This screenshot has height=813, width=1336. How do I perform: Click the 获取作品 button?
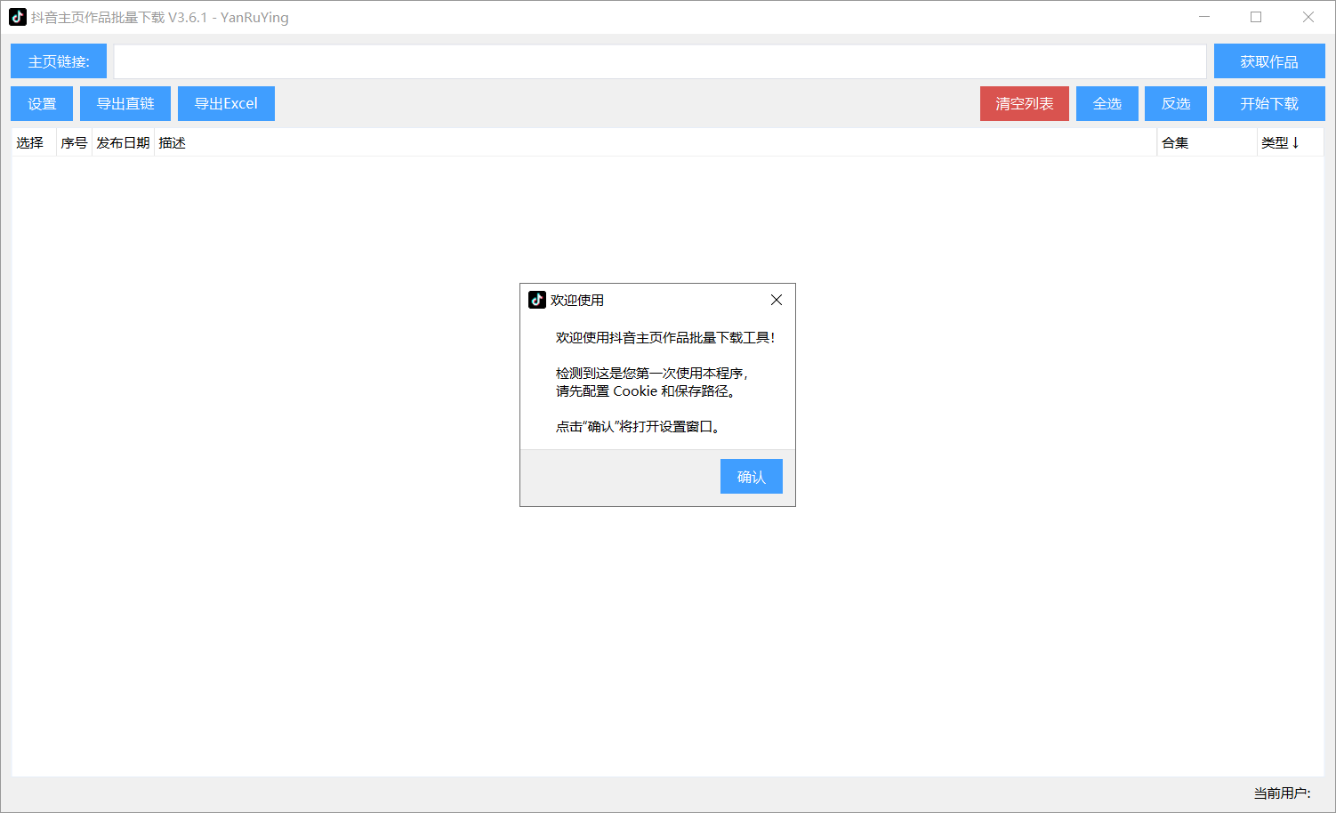pos(1268,60)
